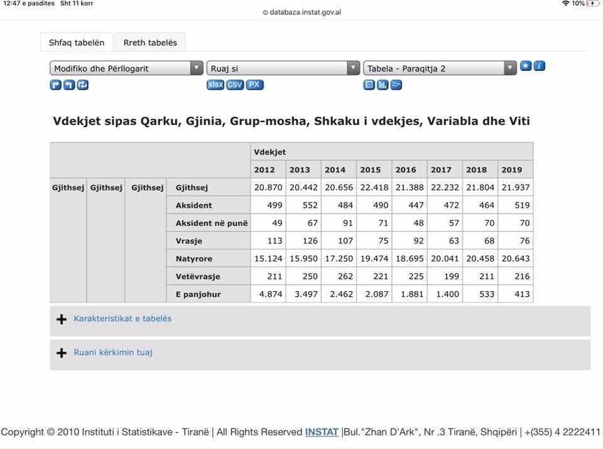This screenshot has height=449, width=603.
Task: Show the data as line chart
Action: [396, 85]
